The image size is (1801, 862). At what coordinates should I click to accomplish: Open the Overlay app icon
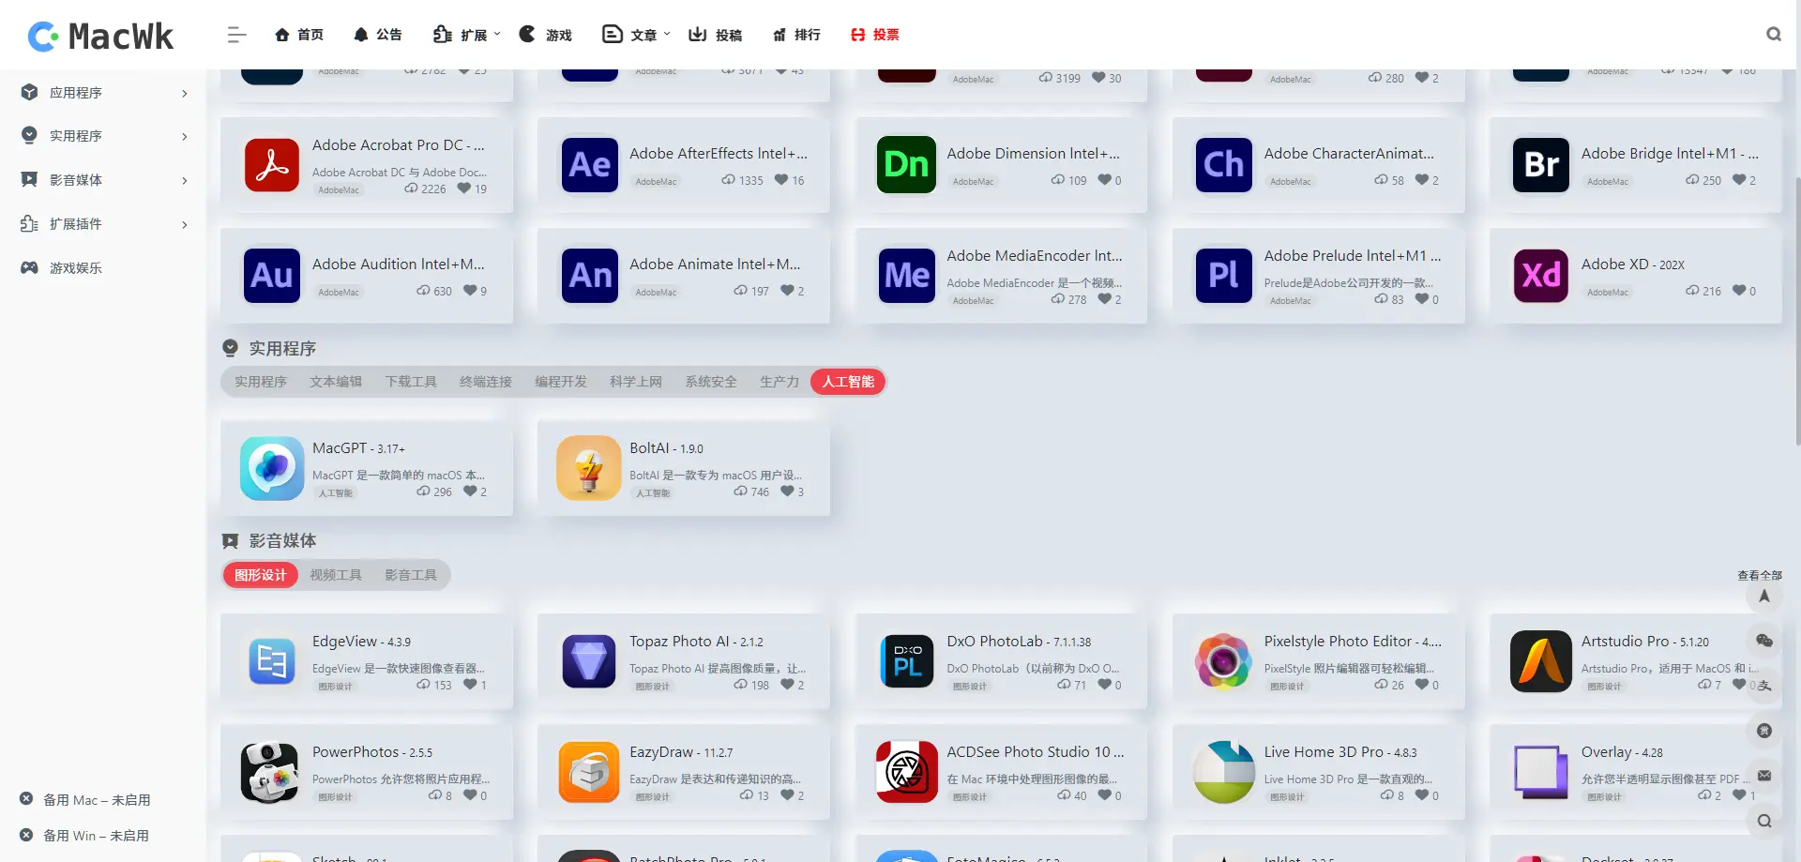tap(1541, 772)
